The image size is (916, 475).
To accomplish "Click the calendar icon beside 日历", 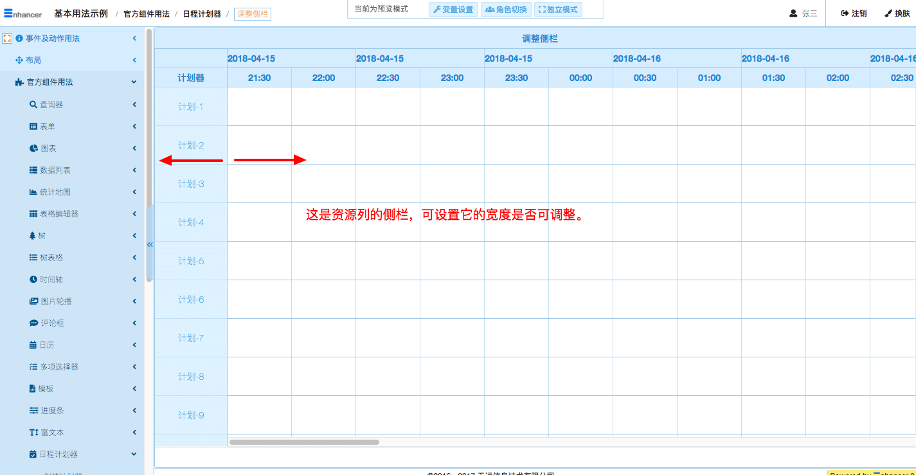I will (x=33, y=345).
